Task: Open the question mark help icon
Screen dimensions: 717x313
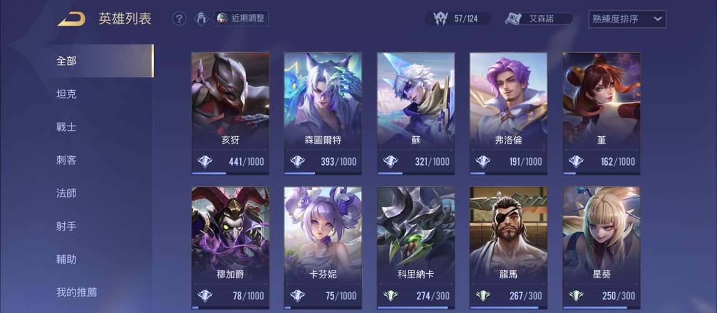Action: [180, 19]
